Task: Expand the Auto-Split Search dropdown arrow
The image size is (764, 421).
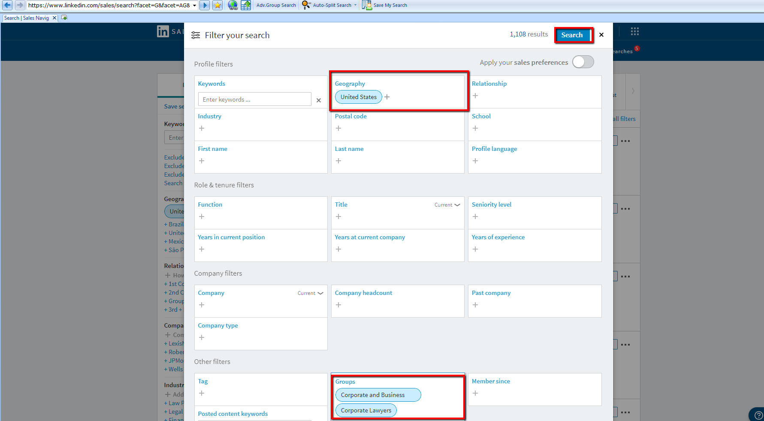Action: click(x=355, y=5)
